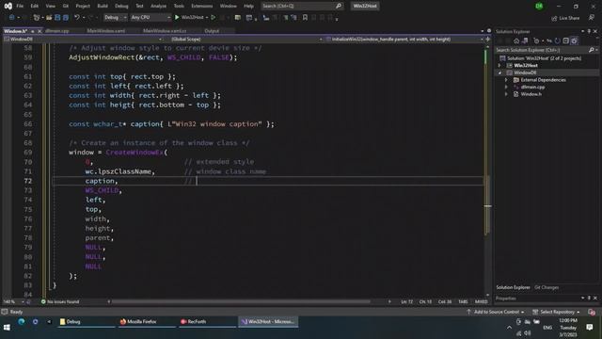Open Global Scope dropdown in navigation bar
This screenshot has height=339, width=602.
[246, 40]
